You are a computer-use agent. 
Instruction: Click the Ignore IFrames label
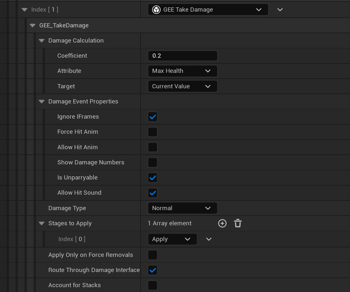[x=78, y=117]
